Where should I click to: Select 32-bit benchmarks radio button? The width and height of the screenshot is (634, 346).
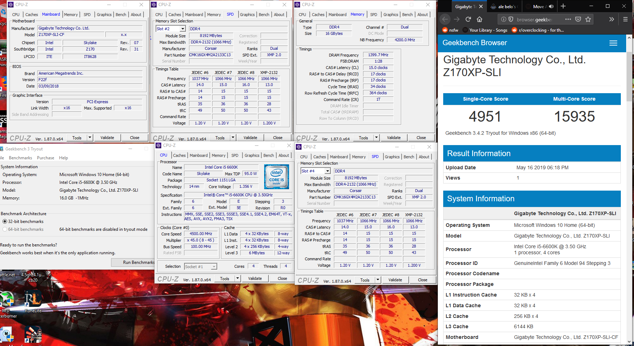5,222
